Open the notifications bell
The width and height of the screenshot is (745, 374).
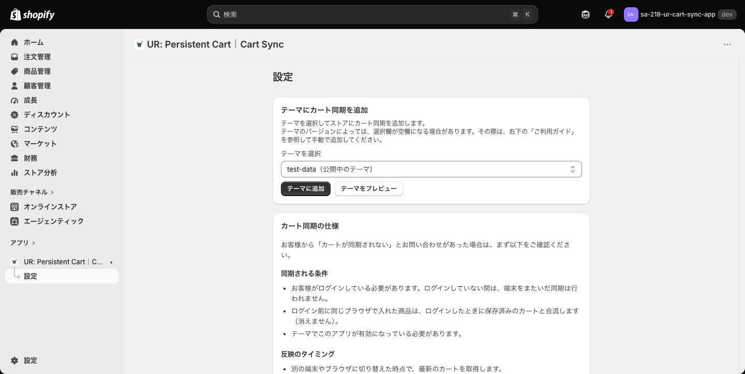coord(608,14)
